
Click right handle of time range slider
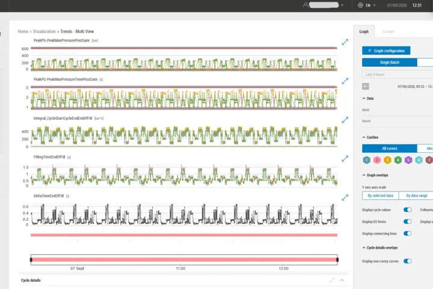point(337,259)
